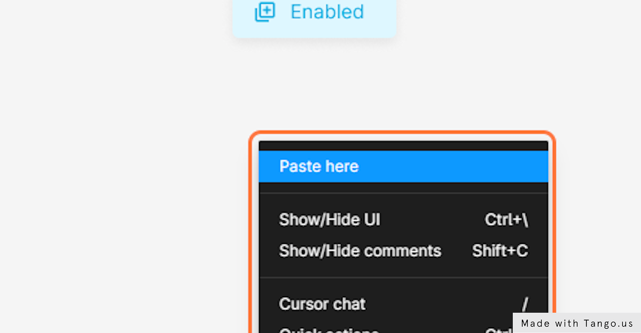
Task: Click the Shift+C shortcut label
Action: coord(500,251)
